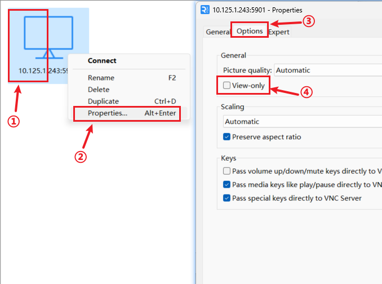This screenshot has width=382, height=284.
Task: Open Properties... from the context menu
Action: click(129, 113)
